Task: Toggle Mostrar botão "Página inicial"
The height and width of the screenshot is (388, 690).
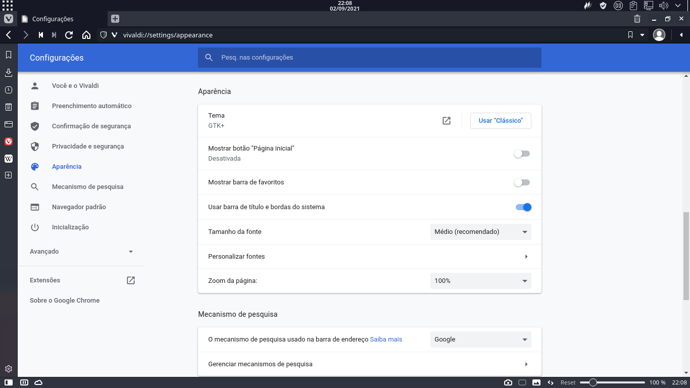Action: pyautogui.click(x=522, y=154)
